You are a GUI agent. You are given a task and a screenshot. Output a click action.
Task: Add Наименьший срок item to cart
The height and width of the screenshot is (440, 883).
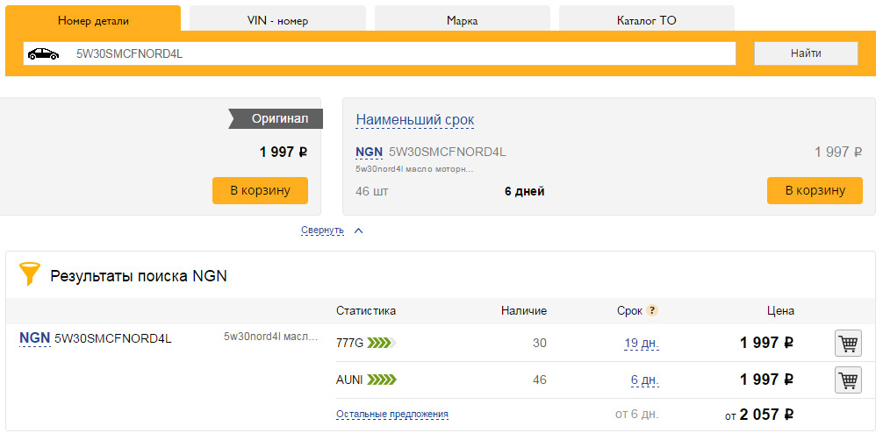point(815,190)
